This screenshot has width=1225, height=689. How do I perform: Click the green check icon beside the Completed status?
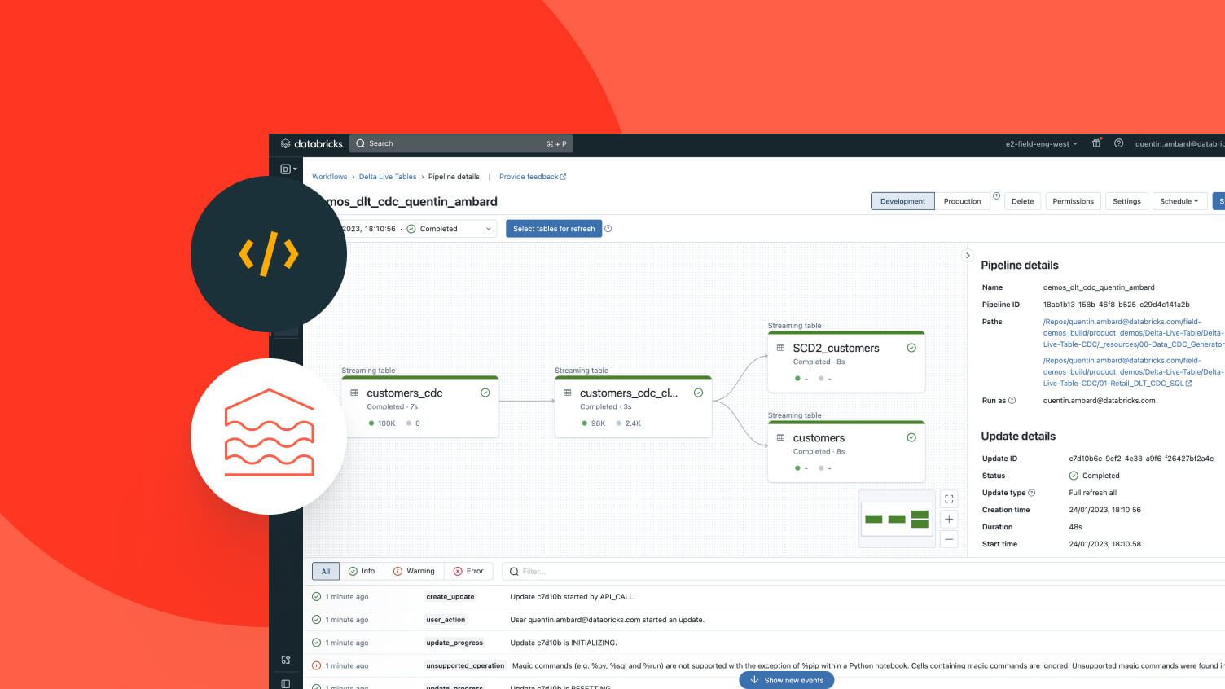tap(1074, 476)
